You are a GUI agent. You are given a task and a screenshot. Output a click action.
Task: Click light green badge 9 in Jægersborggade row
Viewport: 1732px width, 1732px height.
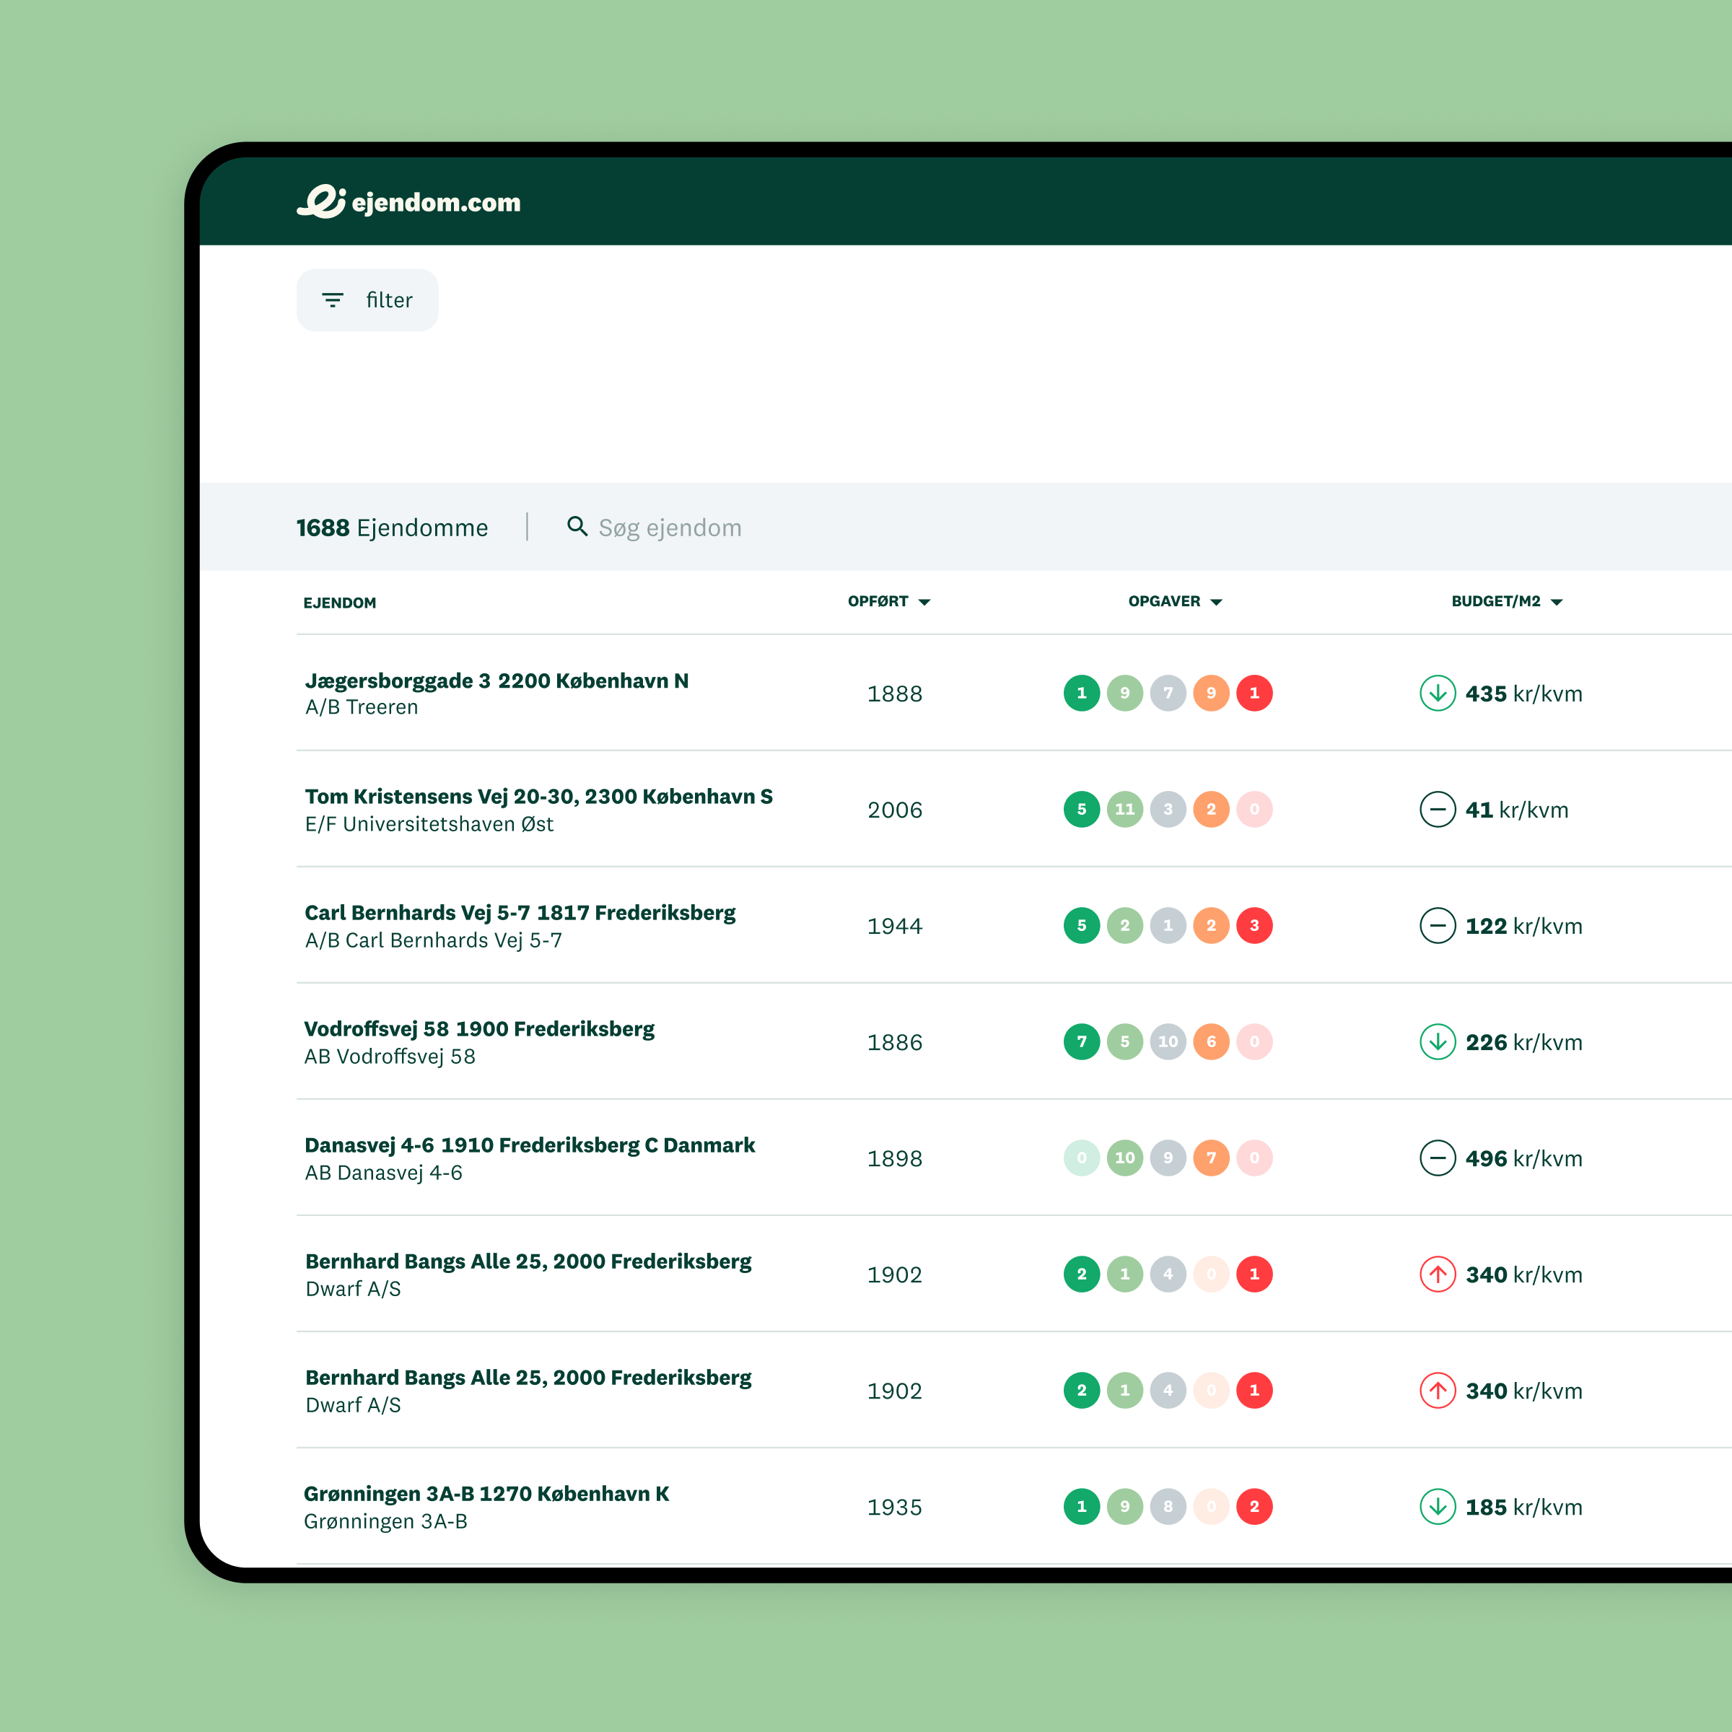click(1125, 693)
